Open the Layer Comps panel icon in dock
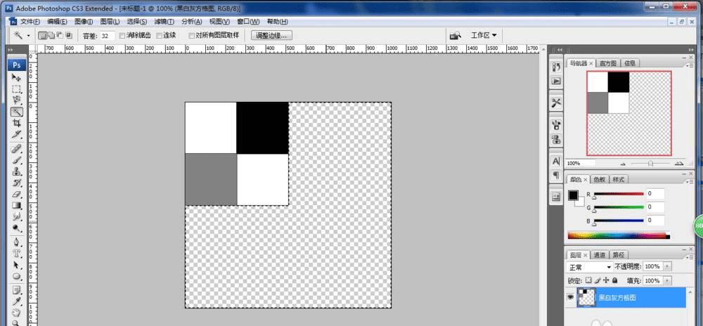 point(556,197)
